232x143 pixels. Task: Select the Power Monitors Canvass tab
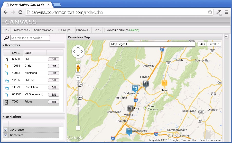tap(27, 5)
